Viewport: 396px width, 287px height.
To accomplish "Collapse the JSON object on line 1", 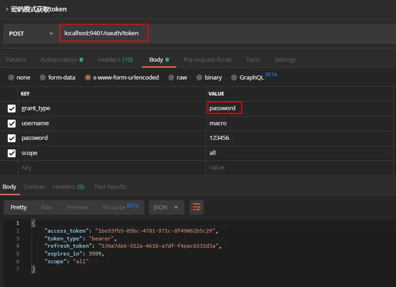I will (x=33, y=223).
